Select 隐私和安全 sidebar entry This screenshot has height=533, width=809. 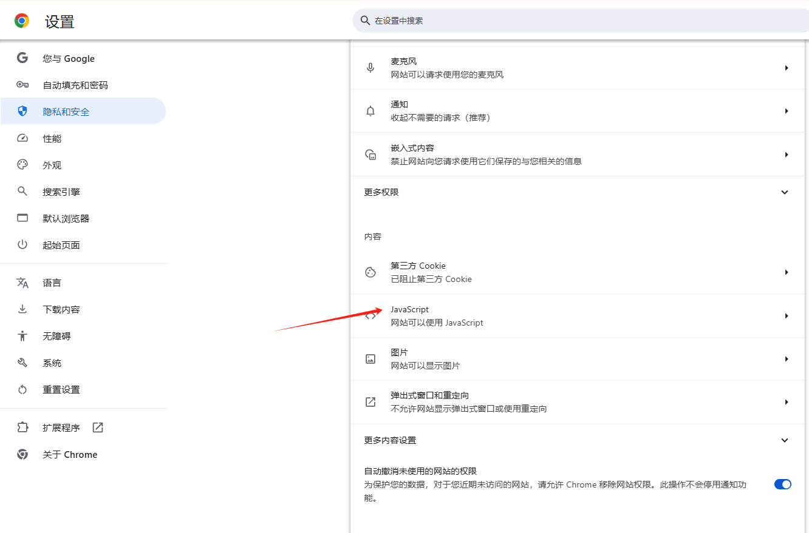coord(83,112)
